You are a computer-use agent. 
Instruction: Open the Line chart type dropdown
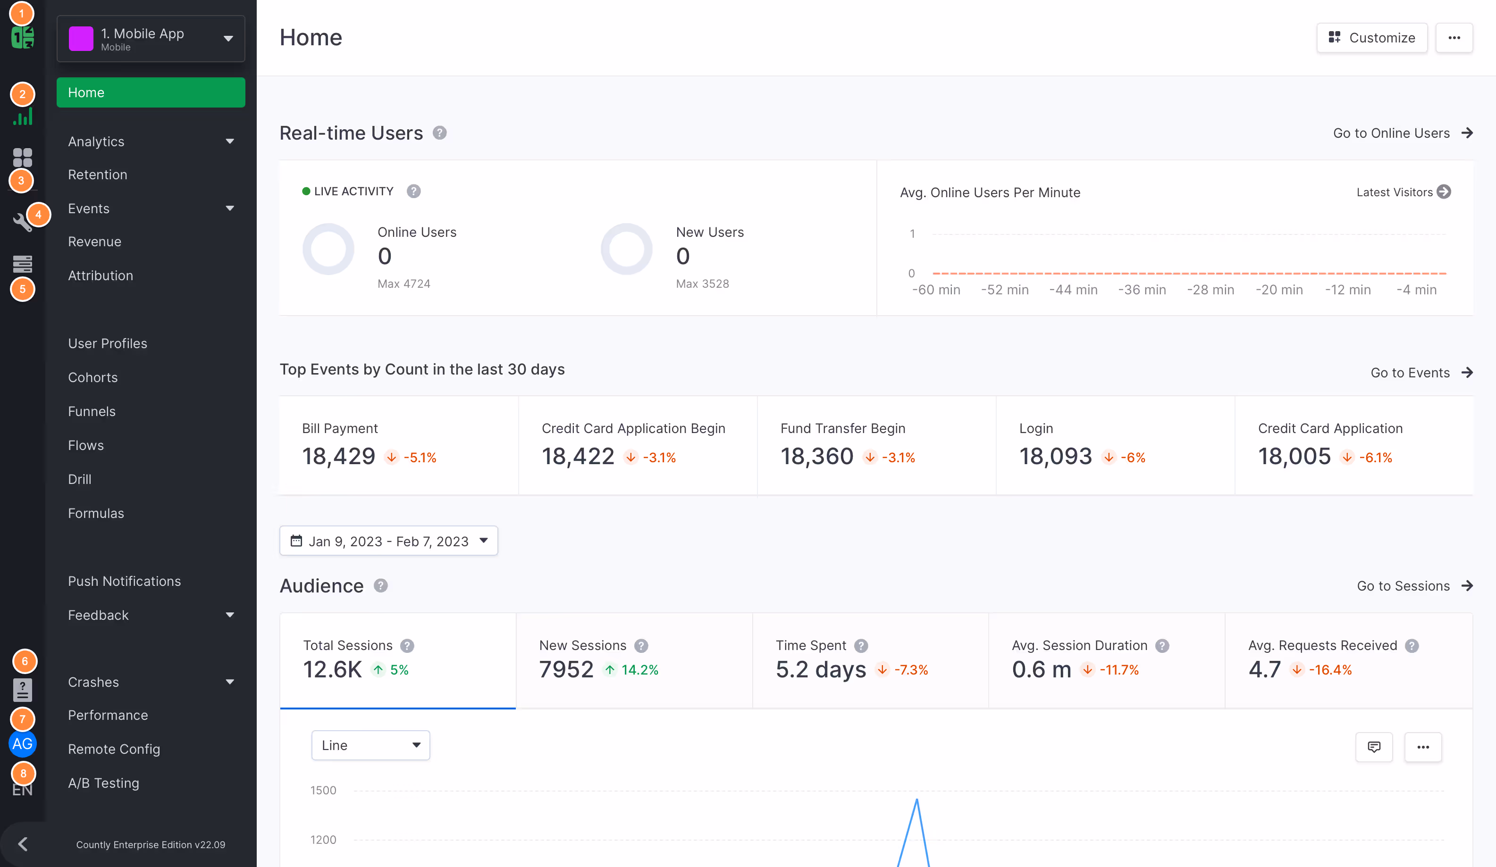point(370,745)
